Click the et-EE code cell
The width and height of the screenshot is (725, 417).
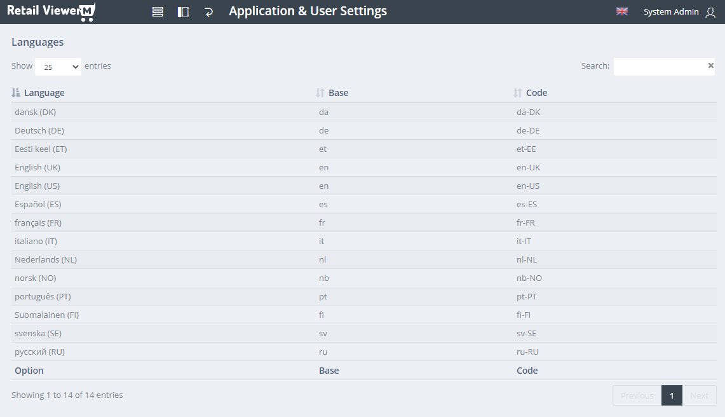tap(526, 149)
